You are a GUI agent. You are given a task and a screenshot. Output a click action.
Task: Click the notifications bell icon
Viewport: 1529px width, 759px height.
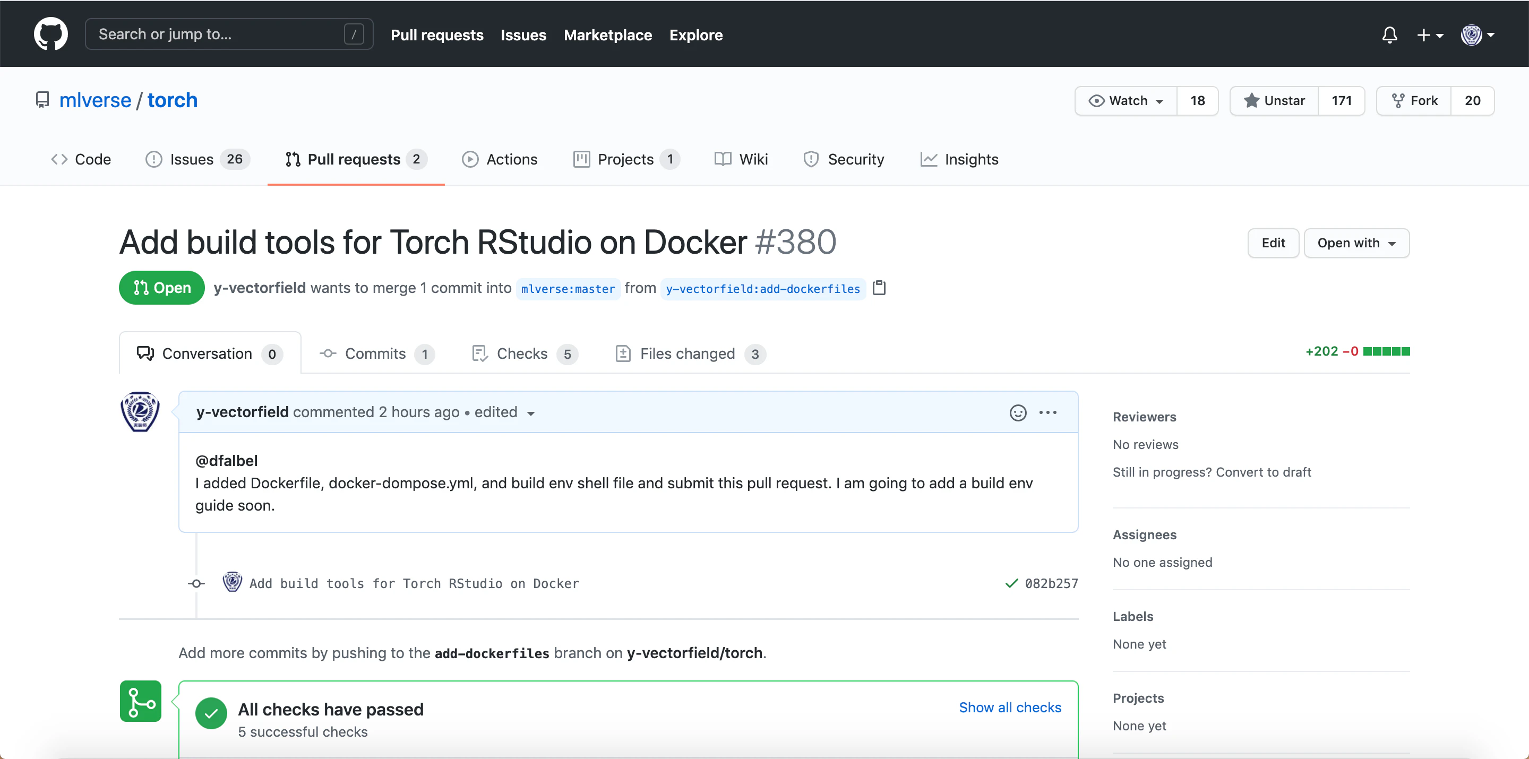click(x=1389, y=35)
